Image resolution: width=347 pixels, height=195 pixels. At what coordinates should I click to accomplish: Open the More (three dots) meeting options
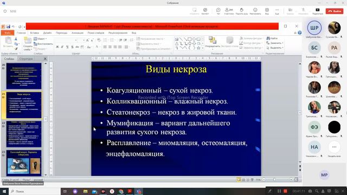pyautogui.click(x=277, y=11)
